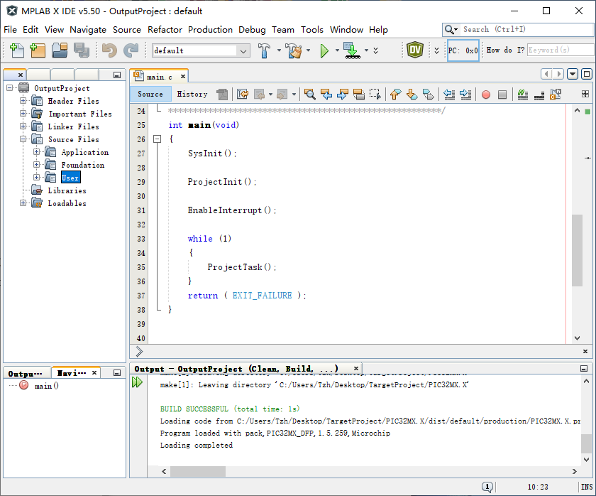This screenshot has height=496, width=596.
Task: Expand the Important Files tree node
Action: (x=23, y=114)
